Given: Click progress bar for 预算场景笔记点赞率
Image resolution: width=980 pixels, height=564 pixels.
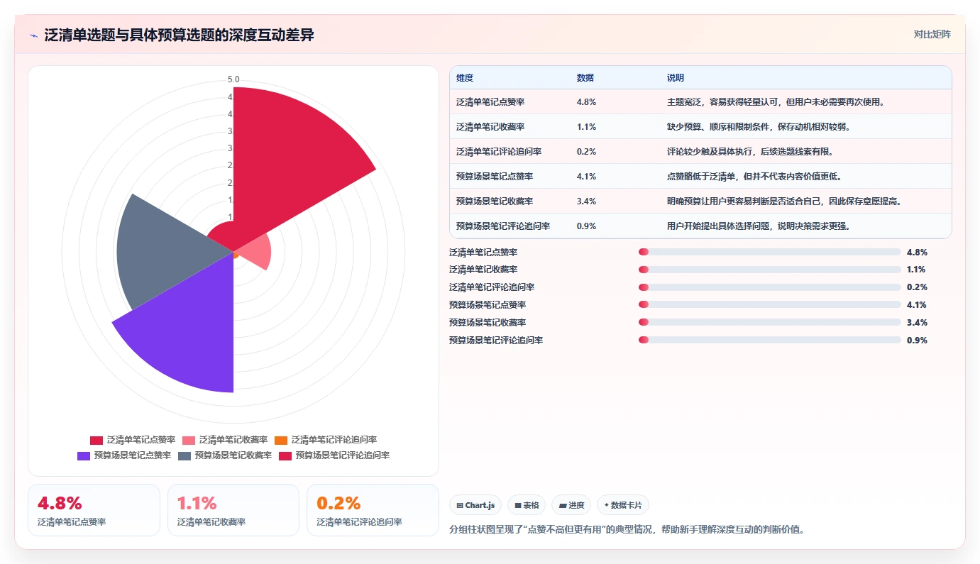Looking at the screenshot, I should [x=769, y=305].
